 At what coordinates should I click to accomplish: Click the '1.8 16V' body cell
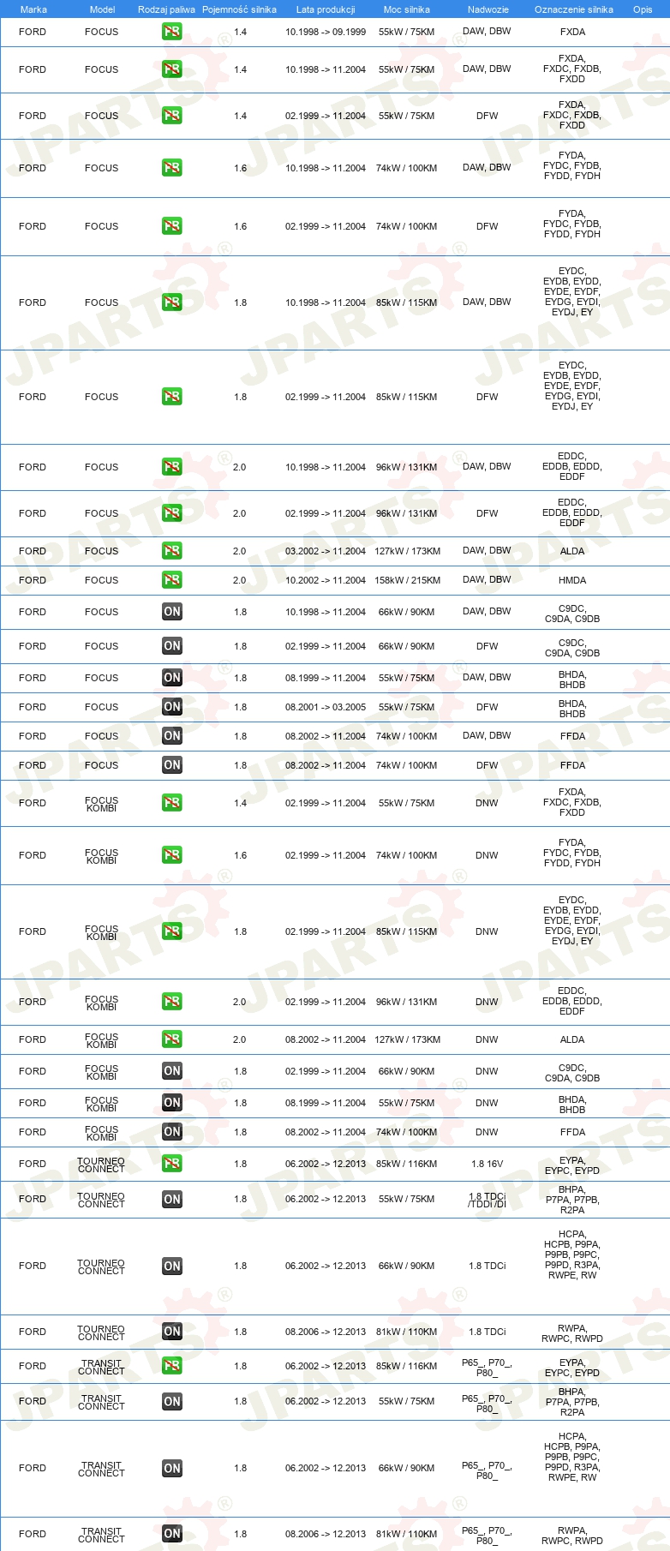point(488,1164)
